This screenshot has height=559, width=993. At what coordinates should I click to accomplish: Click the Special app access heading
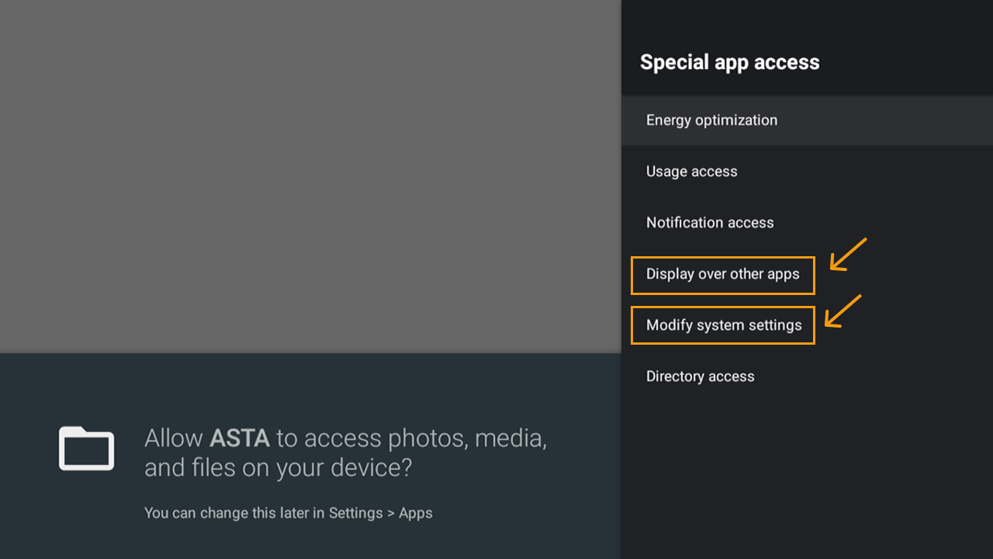point(729,62)
